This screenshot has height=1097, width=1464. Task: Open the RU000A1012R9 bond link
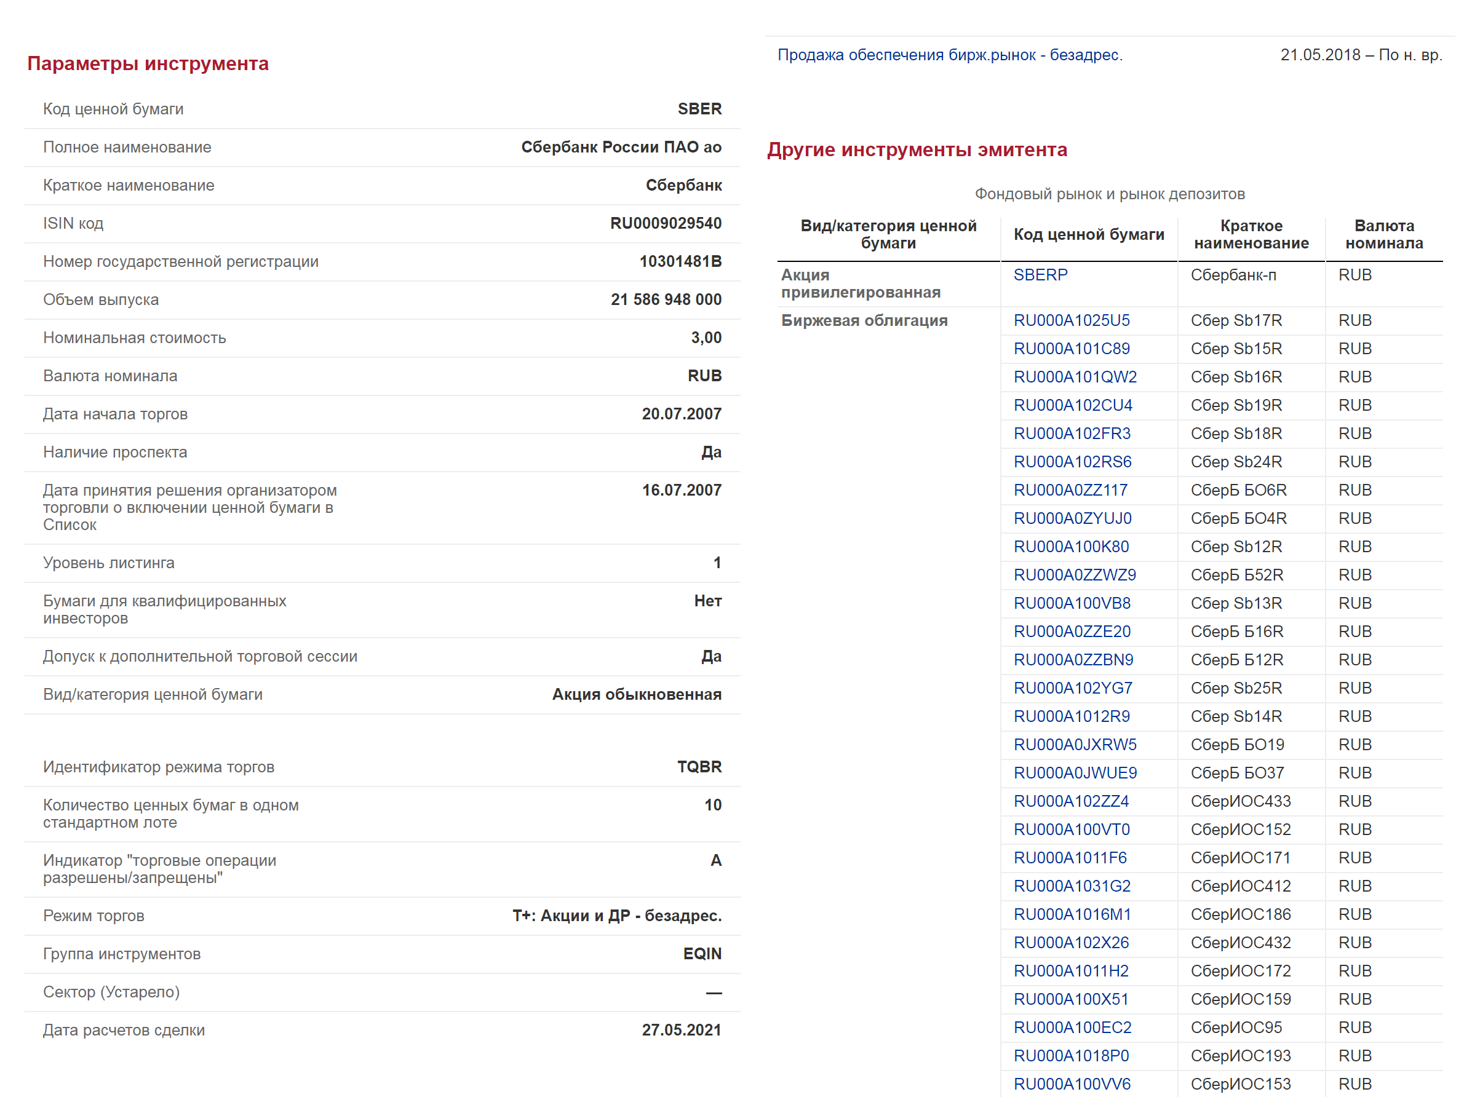pos(1072,716)
